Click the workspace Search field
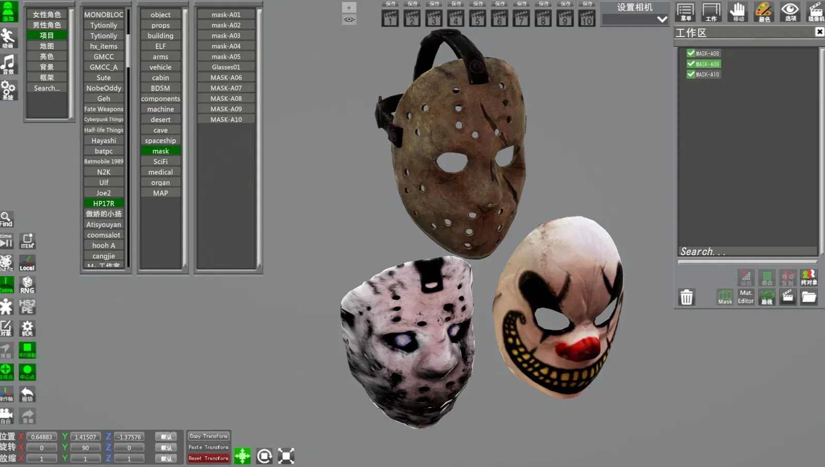Viewport: 825px width, 467px height. pos(748,252)
